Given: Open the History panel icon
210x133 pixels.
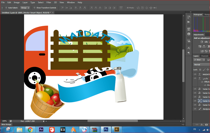Looking at the screenshot, I should point(188,17).
